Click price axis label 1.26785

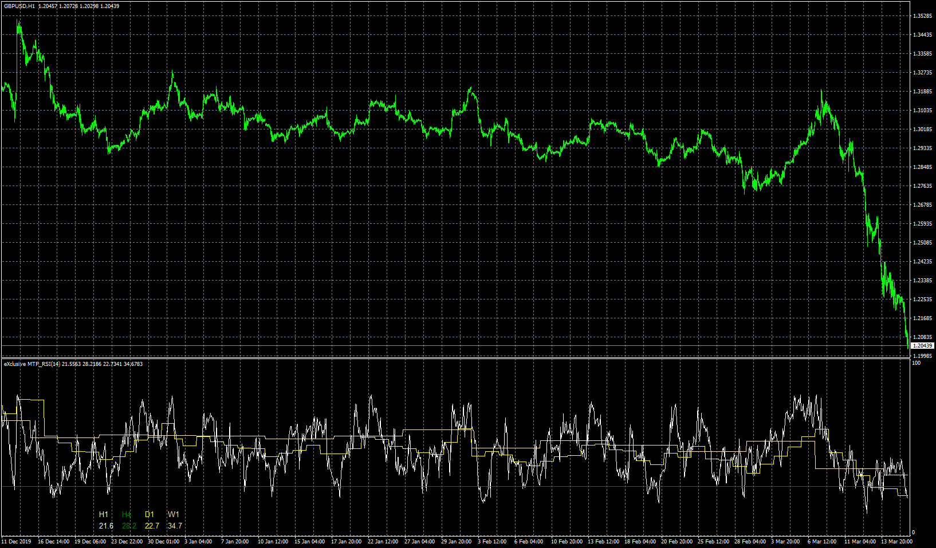[921, 205]
